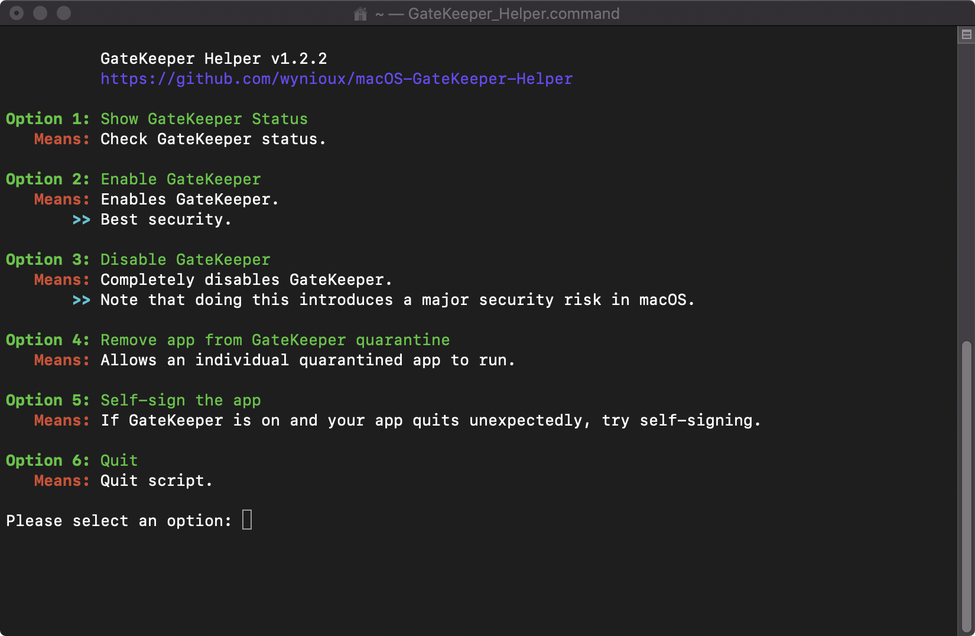Viewport: 975px width, 636px height.
Task: Click the vertical scrollbar thumb
Action: 967,486
